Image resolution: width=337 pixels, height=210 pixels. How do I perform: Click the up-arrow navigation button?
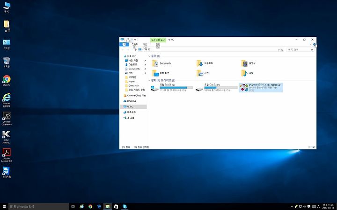[136, 50]
